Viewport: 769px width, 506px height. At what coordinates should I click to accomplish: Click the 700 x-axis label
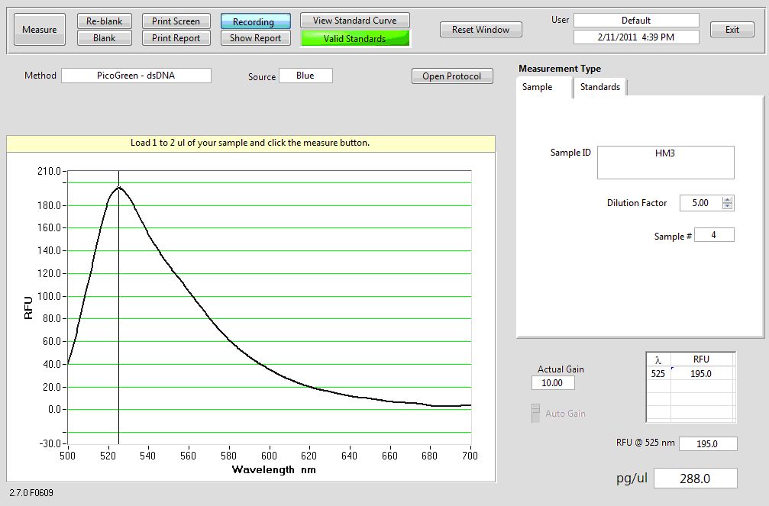click(470, 456)
